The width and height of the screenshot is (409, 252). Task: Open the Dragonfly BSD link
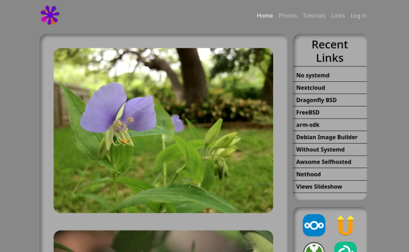[317, 100]
